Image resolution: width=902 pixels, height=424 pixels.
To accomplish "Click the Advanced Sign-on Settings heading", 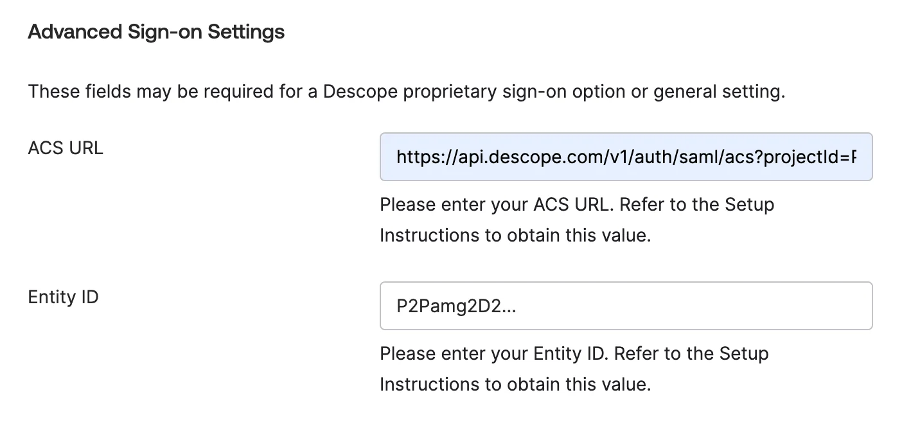I will click(x=155, y=31).
